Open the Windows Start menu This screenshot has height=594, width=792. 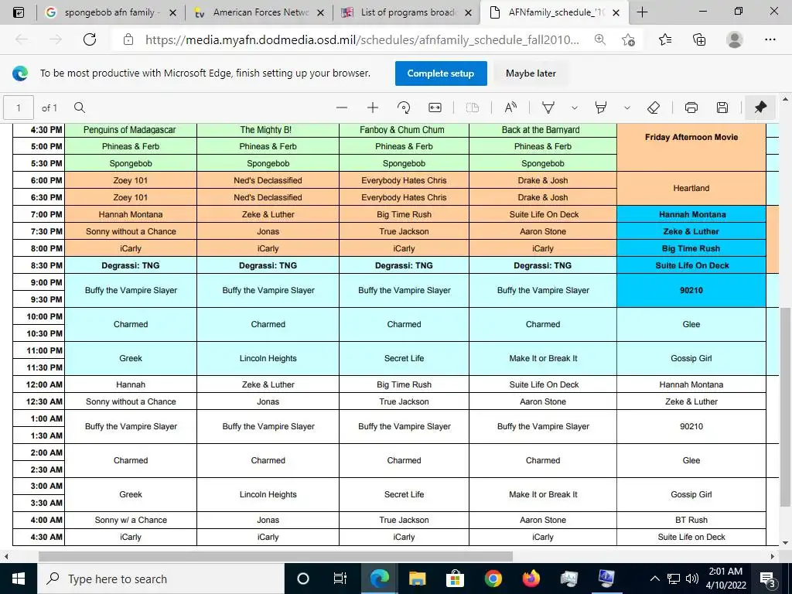tap(19, 579)
